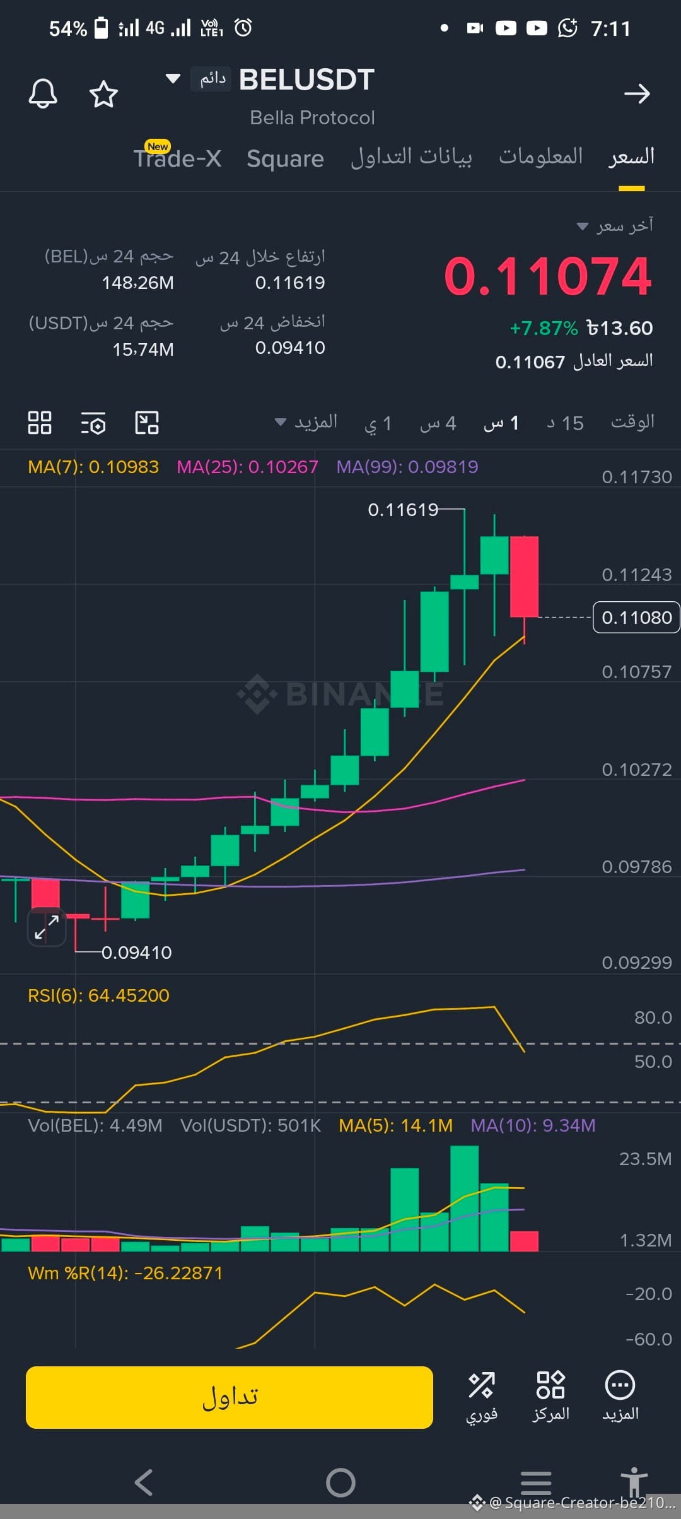The image size is (681, 1519).
Task: Tap the Android home navigation button
Action: point(340,1482)
